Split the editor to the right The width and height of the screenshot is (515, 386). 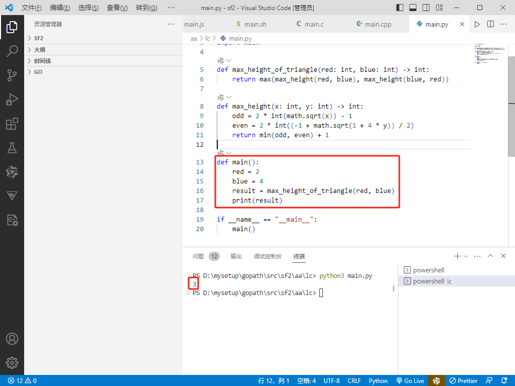click(490, 24)
